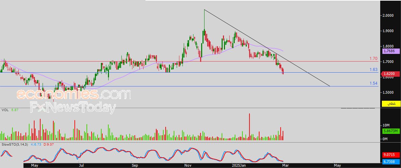401x168 pixels.
Task: Select the 5.8673M volume tag
Action: tap(391, 131)
